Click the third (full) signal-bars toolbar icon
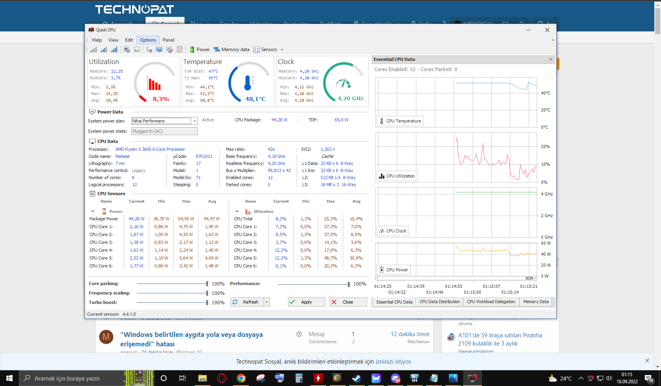661x386 pixels. (114, 49)
